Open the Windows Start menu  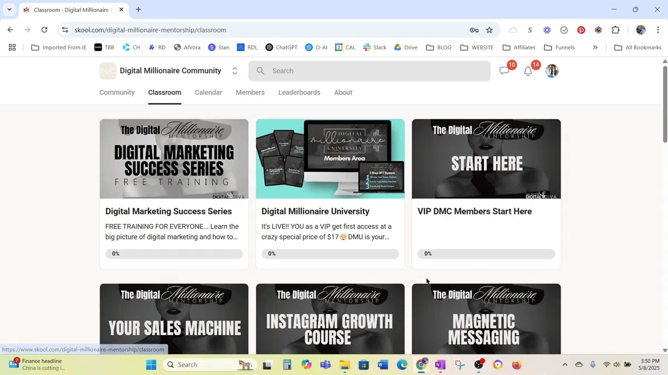pyautogui.click(x=151, y=365)
